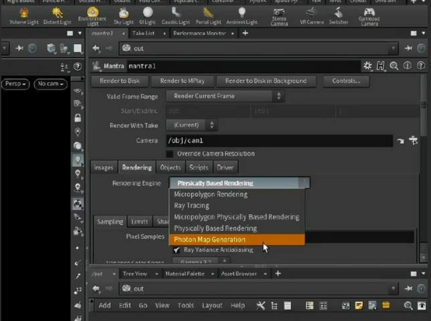Click the mantra1 node name field
Screen dimensions: 431x321
tap(243, 66)
